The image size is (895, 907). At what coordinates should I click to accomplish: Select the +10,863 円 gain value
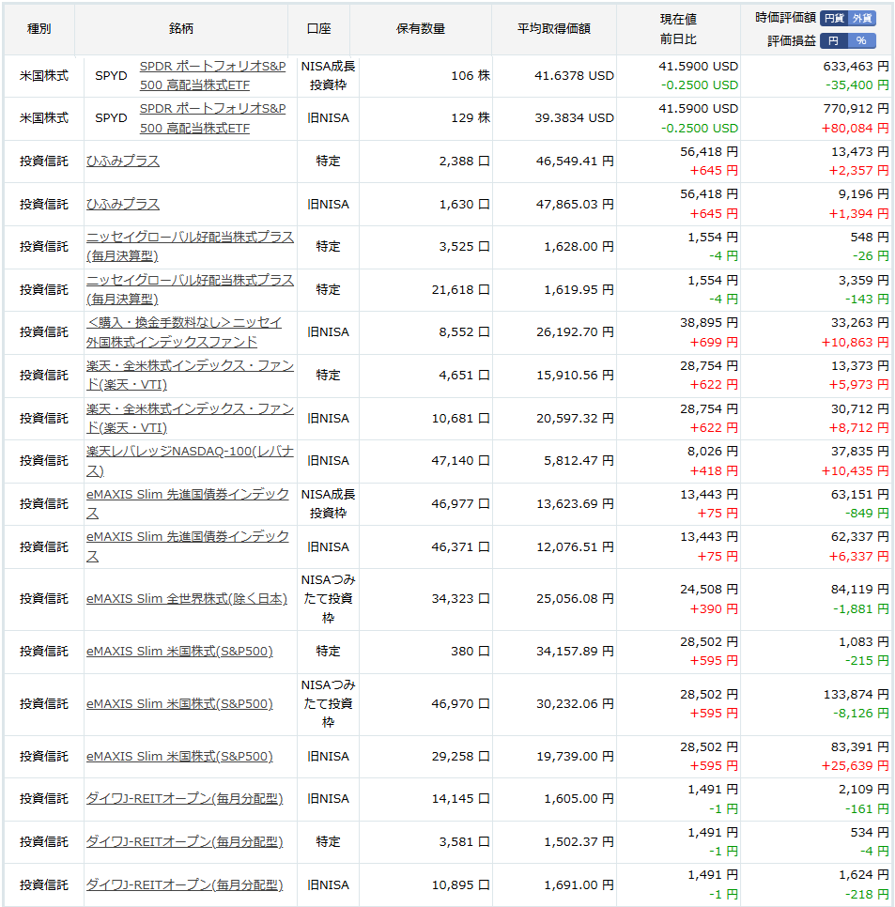[855, 343]
